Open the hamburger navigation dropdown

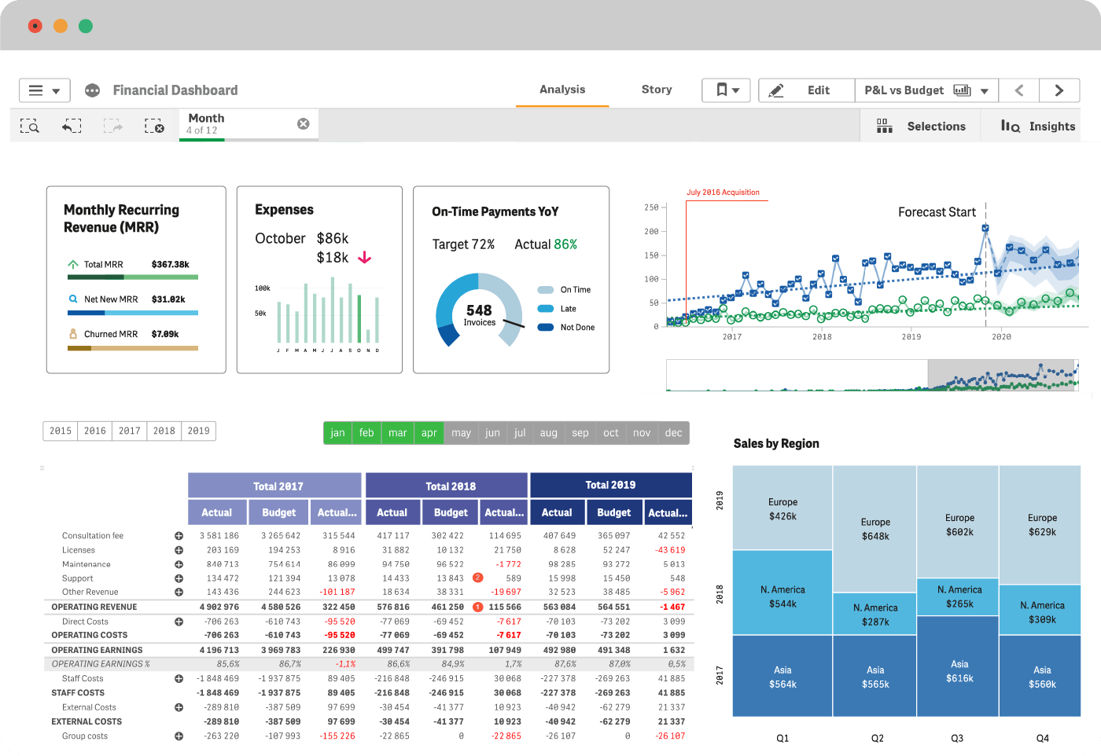[44, 90]
